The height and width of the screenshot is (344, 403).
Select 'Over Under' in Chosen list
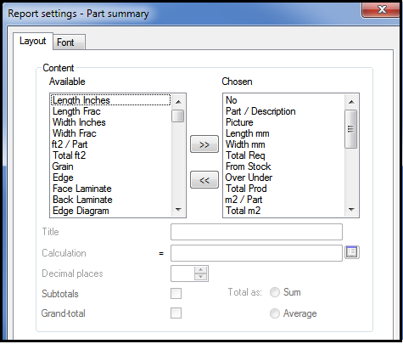(x=284, y=178)
